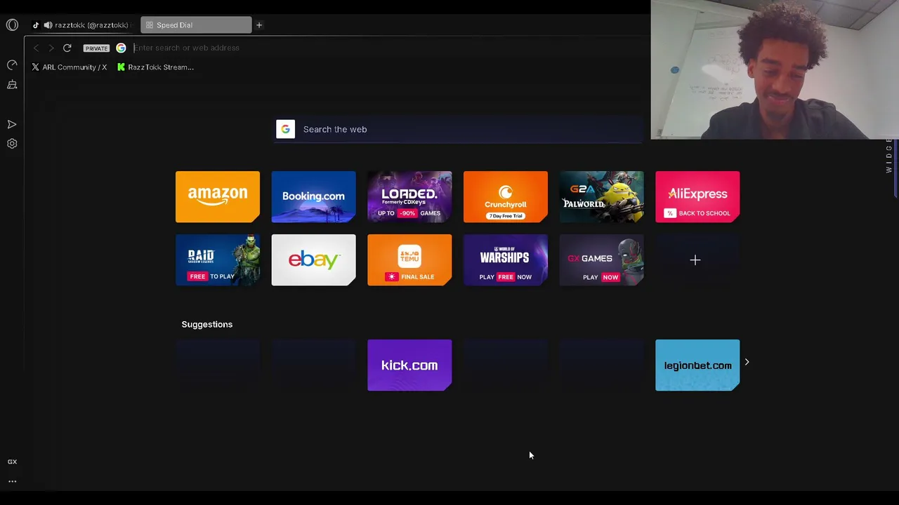Reload the current page
The image size is (899, 505).
67,48
